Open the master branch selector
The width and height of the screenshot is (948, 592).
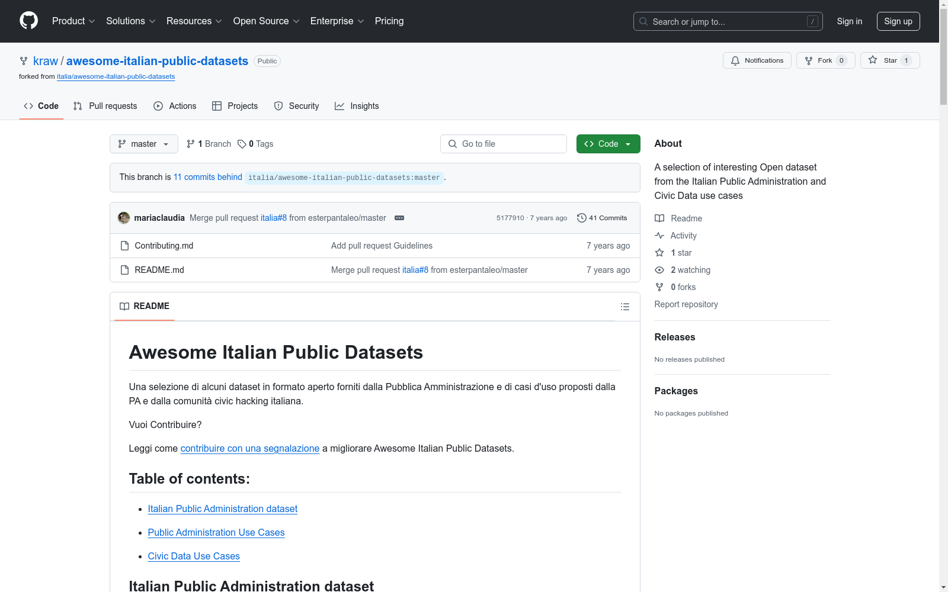(x=144, y=144)
